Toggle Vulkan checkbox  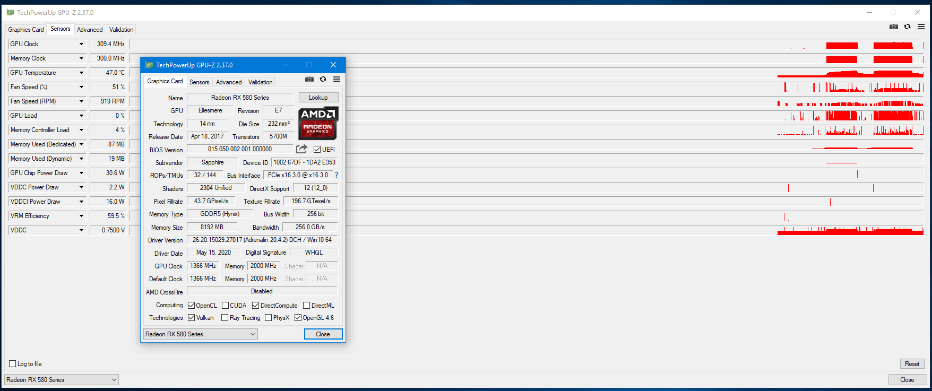191,318
